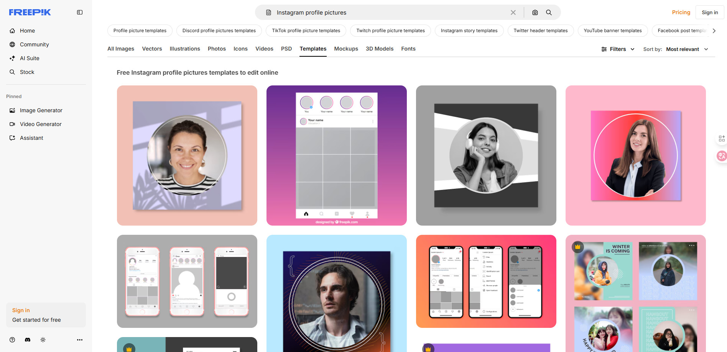
Task: Select the Templates tab
Action: point(313,49)
